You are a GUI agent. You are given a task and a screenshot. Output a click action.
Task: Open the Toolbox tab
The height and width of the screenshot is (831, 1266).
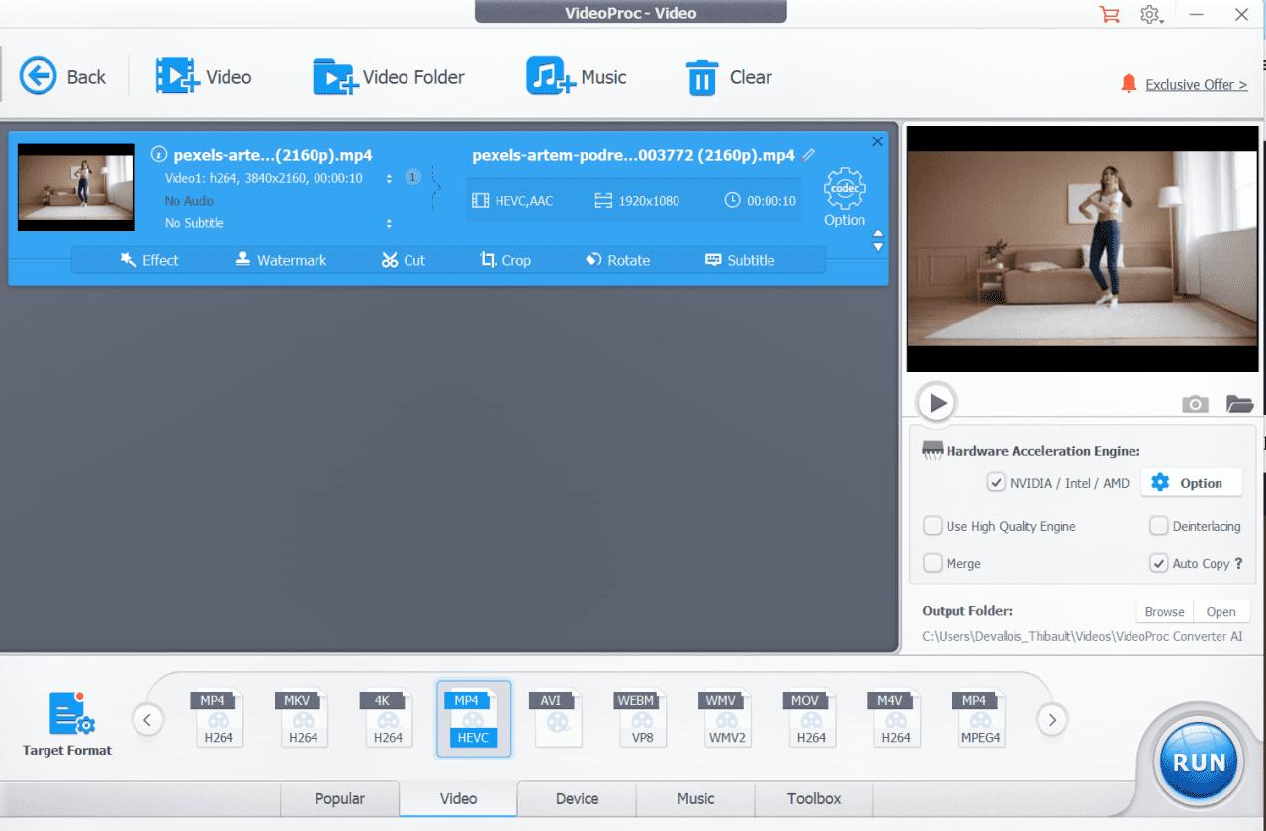814,798
